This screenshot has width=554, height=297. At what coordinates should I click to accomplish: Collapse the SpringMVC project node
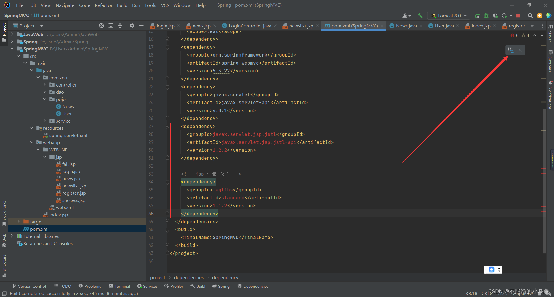coord(12,48)
